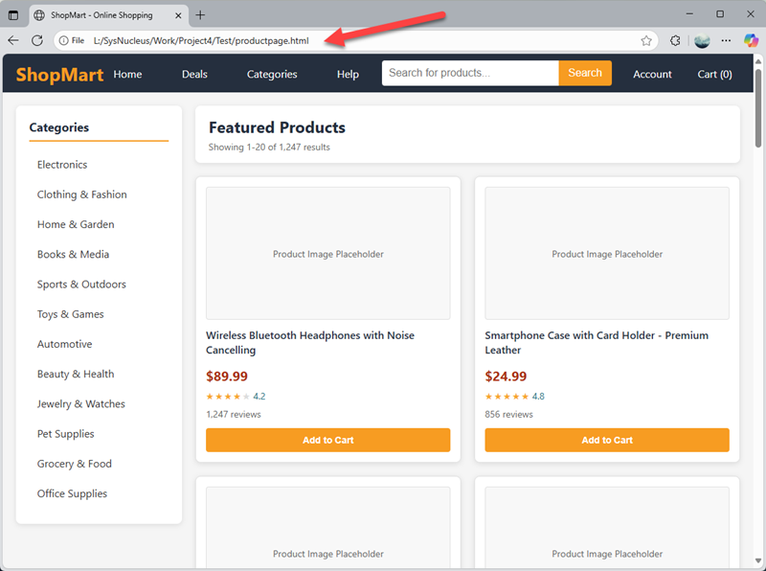Reload the page with the refresh icon
Viewport: 766px width, 571px height.
click(x=37, y=40)
